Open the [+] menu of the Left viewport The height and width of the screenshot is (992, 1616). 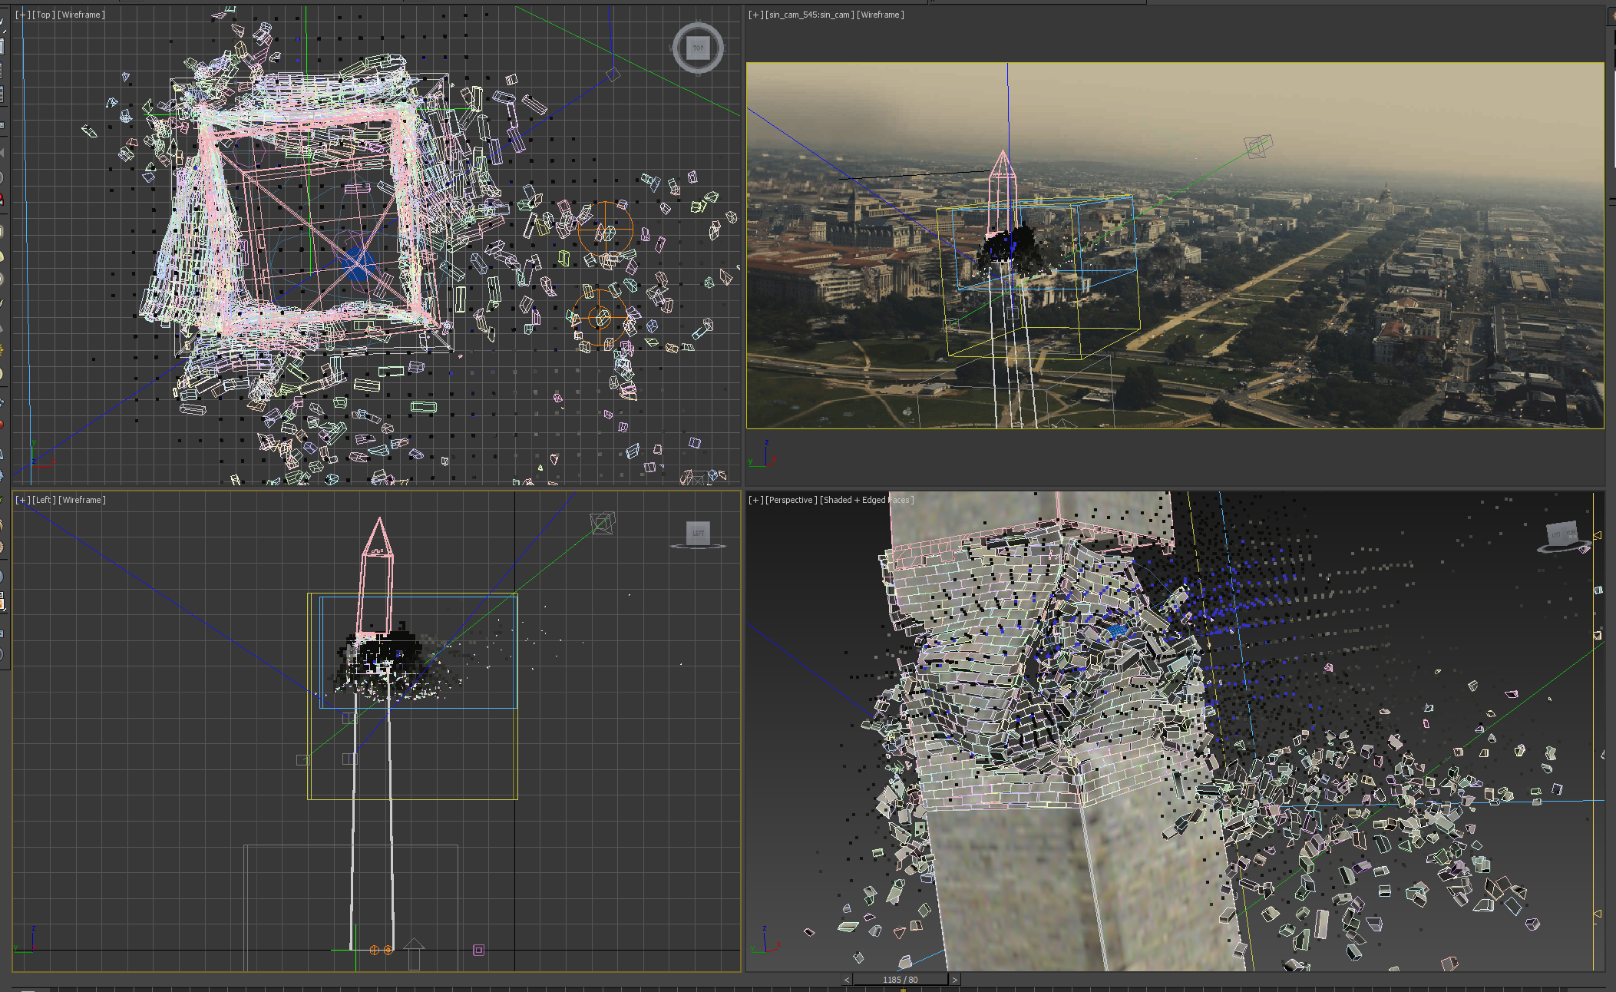click(23, 500)
